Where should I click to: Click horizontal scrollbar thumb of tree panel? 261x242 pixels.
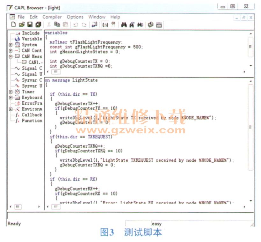(x=18, y=207)
